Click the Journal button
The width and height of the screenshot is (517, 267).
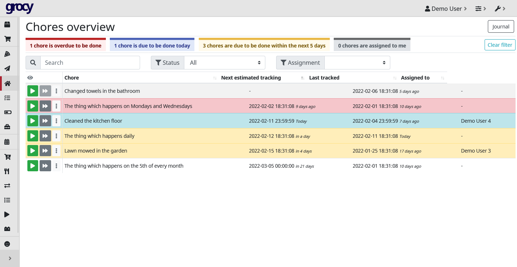[x=501, y=27]
